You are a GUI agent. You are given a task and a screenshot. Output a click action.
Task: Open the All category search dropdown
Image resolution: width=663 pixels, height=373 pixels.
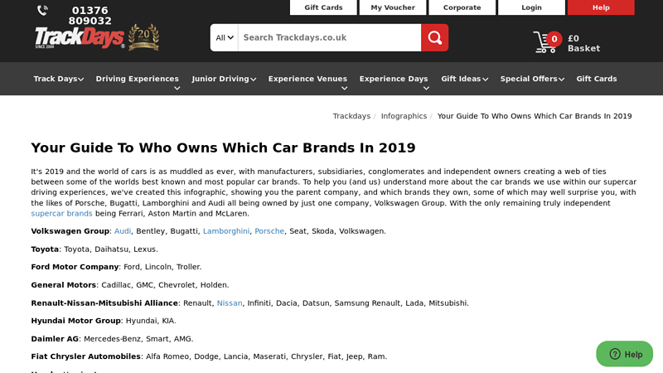(x=225, y=37)
